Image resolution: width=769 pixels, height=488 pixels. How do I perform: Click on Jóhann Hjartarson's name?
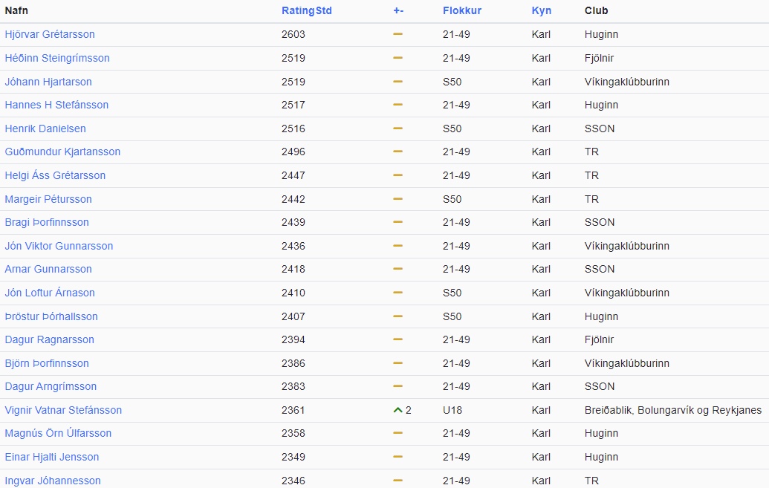(x=48, y=82)
